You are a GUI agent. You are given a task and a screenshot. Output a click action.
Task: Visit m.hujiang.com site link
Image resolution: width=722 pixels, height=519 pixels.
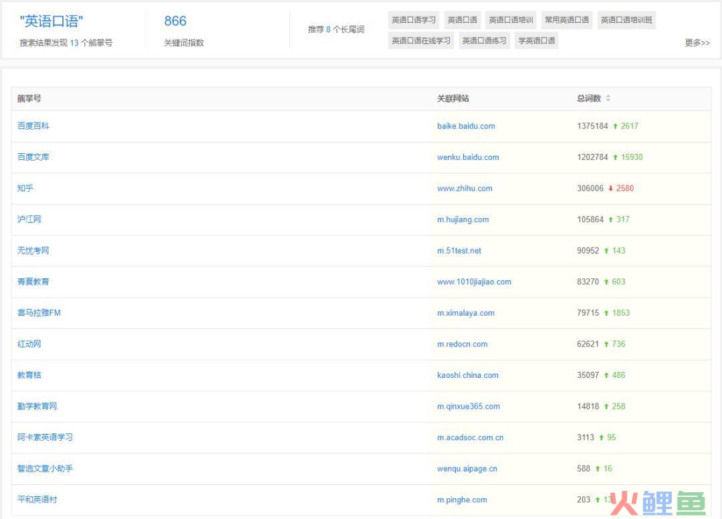coord(463,219)
